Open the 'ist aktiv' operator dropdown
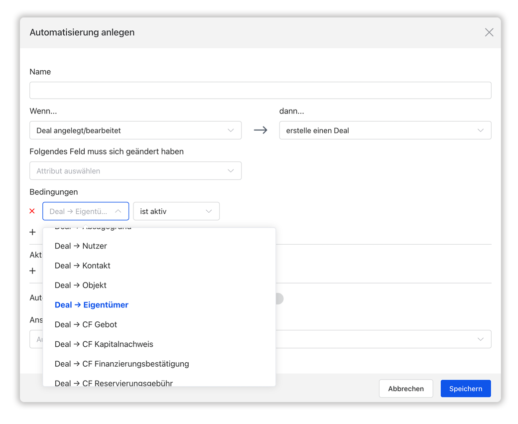The height and width of the screenshot is (424, 518). pos(176,211)
